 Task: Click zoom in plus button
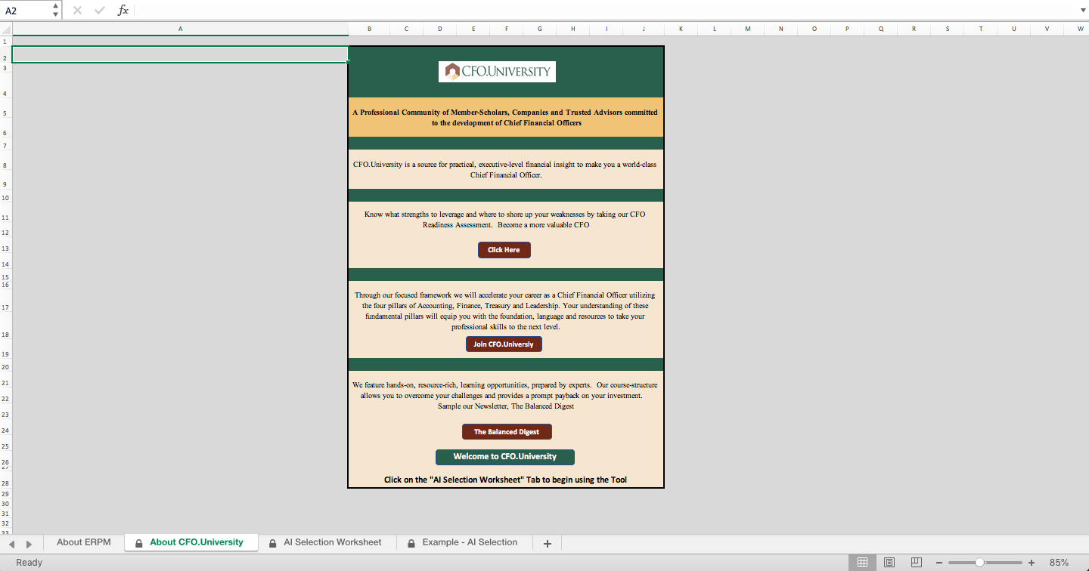pos(1032,563)
